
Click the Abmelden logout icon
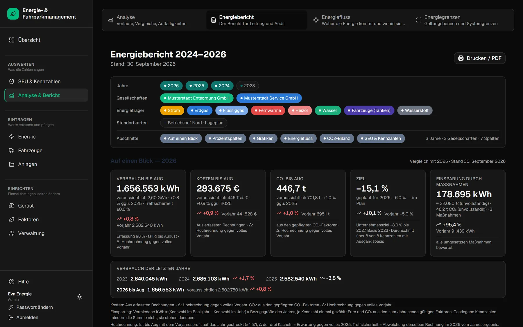click(11, 318)
